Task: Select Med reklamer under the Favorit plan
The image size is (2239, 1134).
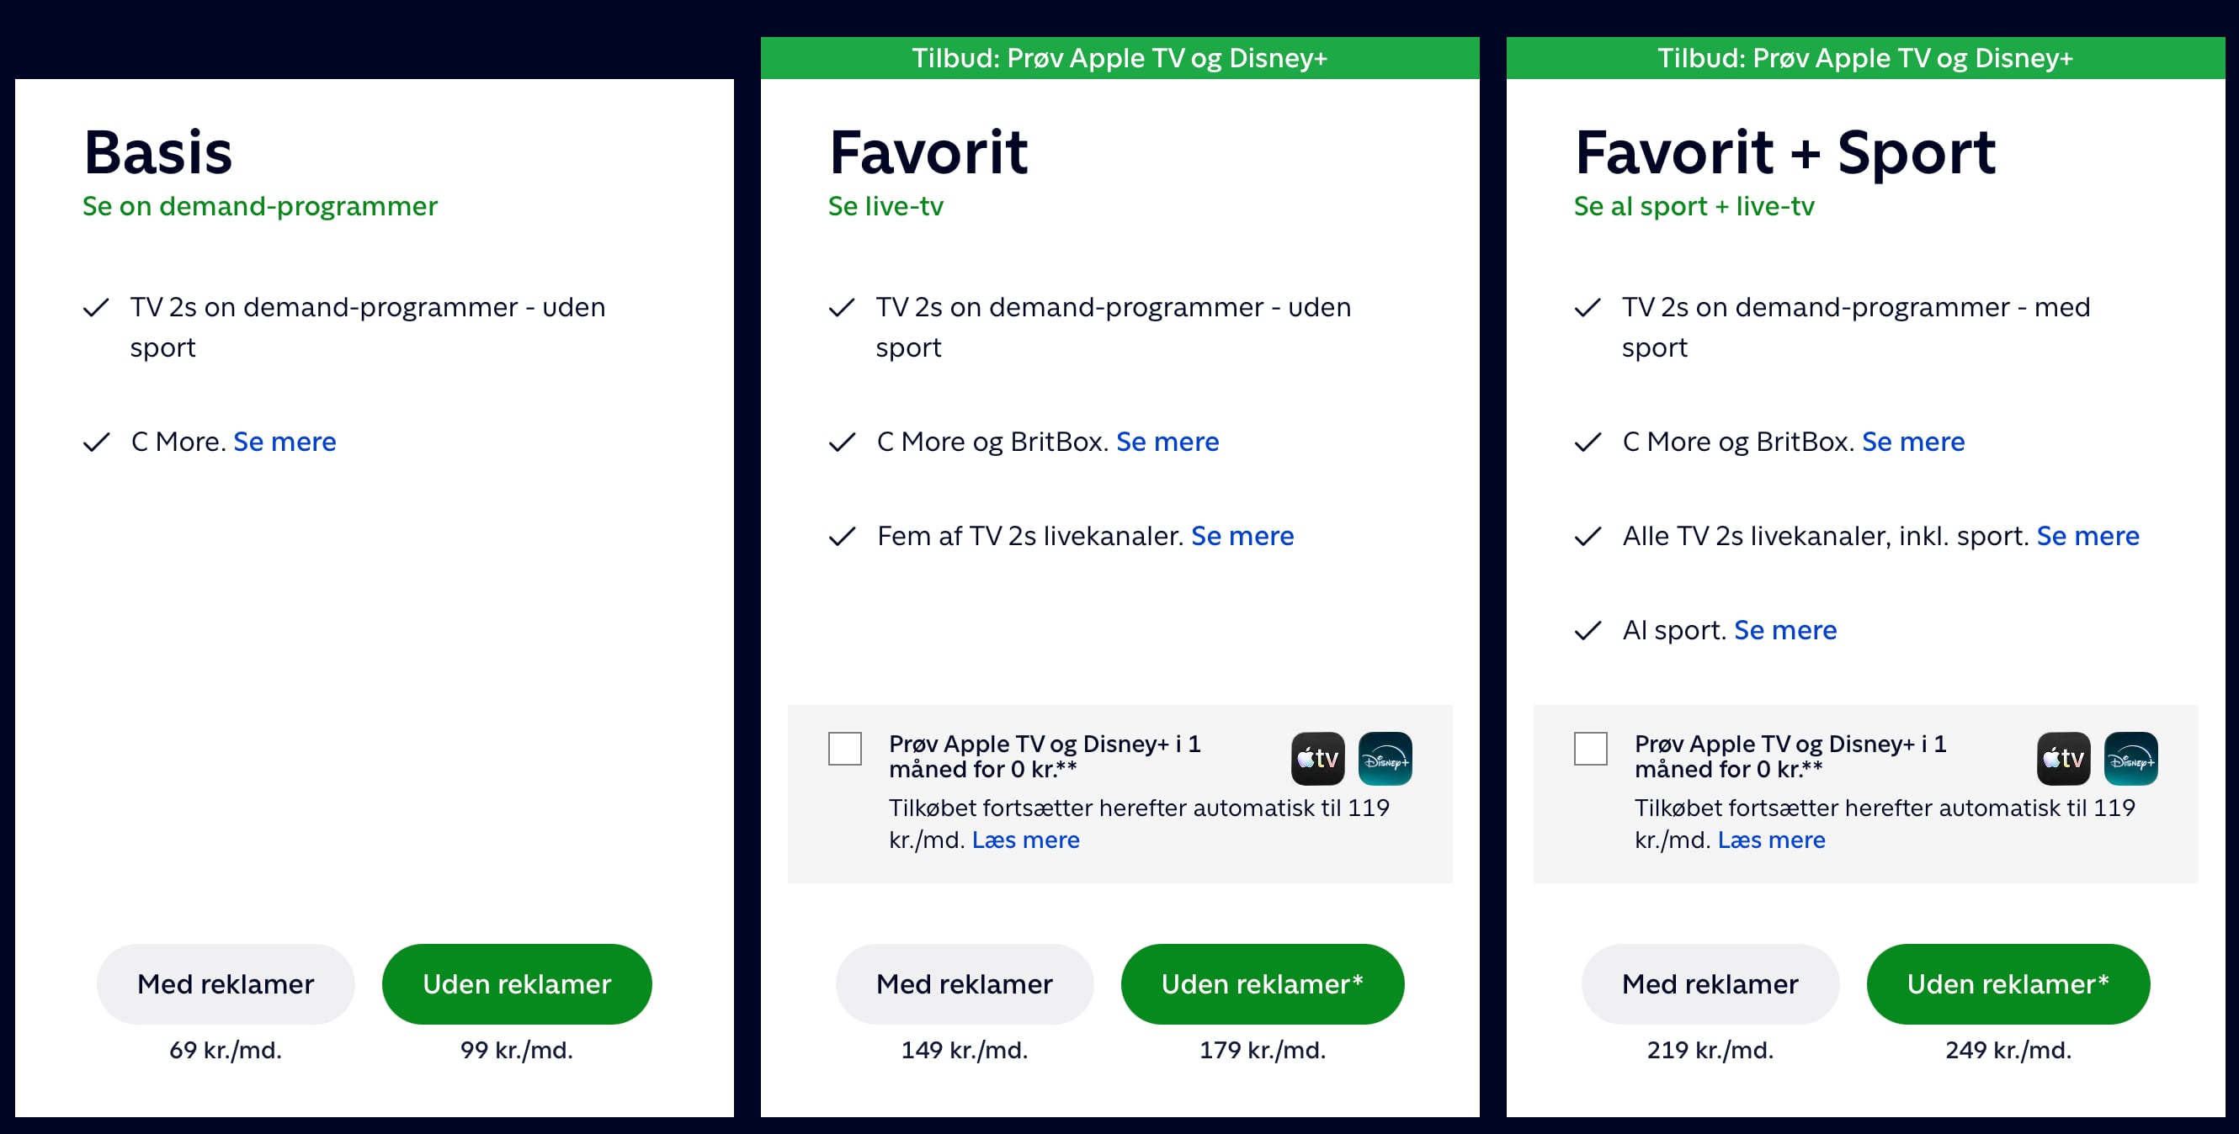Action: (964, 983)
